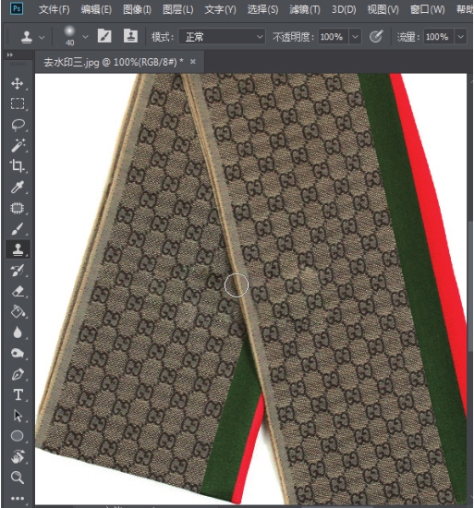
Task: Open the 文字(Y) menu
Action: click(220, 10)
